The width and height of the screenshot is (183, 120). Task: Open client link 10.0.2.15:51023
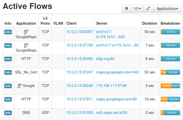point(80,113)
